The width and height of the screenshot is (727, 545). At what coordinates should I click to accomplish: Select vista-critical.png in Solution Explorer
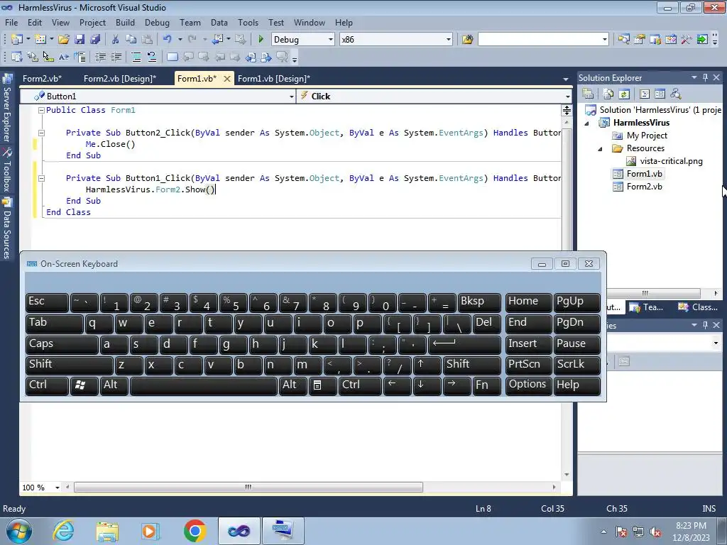671,161
